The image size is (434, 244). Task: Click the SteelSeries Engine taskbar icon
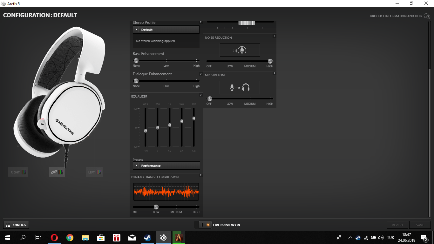pyautogui.click(x=163, y=237)
